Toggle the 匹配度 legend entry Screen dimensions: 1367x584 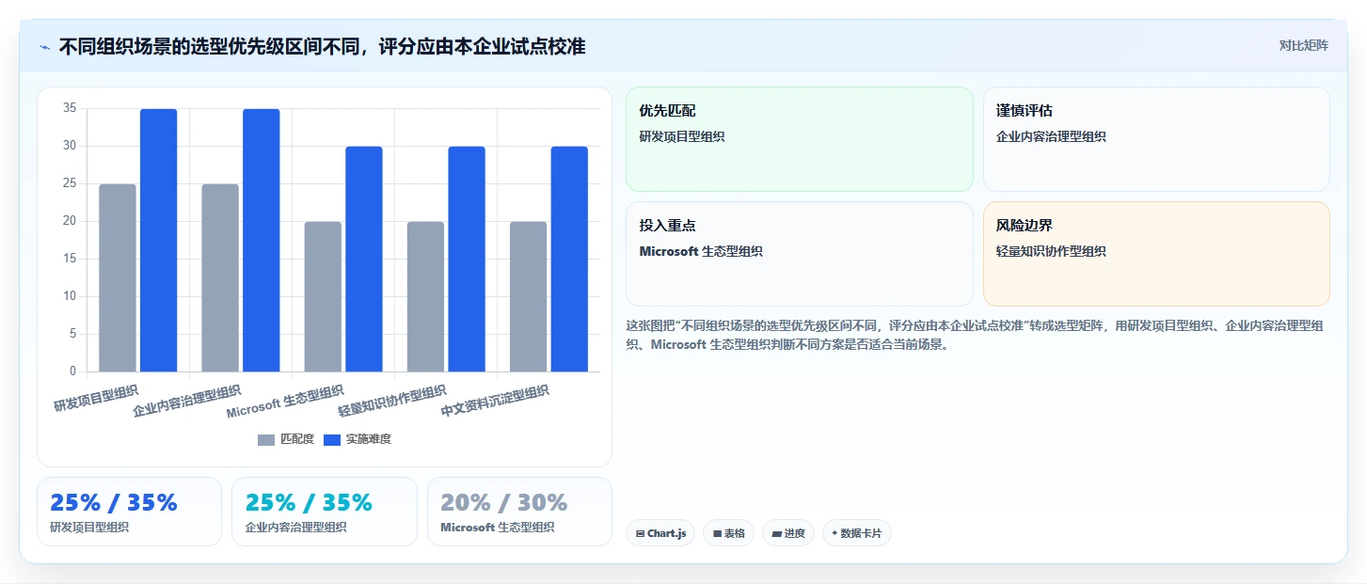click(x=286, y=439)
